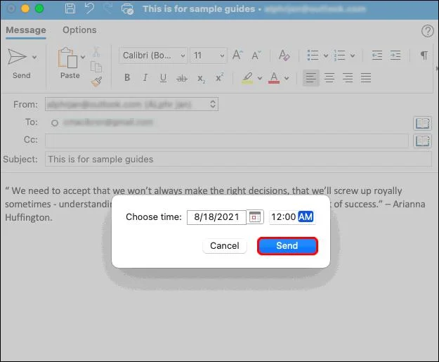Click the 12:00 time value

coord(283,216)
